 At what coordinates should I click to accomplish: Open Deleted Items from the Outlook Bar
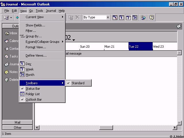(x=11, y=80)
